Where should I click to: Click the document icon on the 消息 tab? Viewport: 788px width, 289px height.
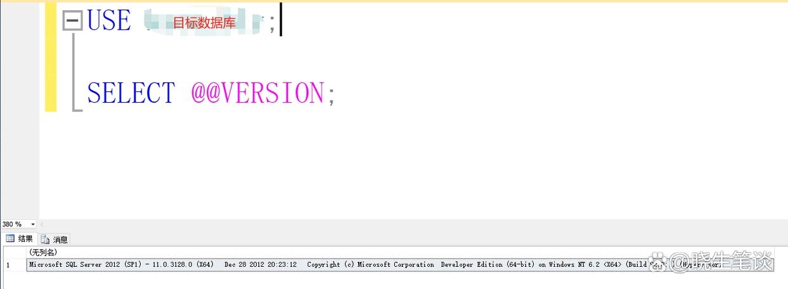coord(45,240)
